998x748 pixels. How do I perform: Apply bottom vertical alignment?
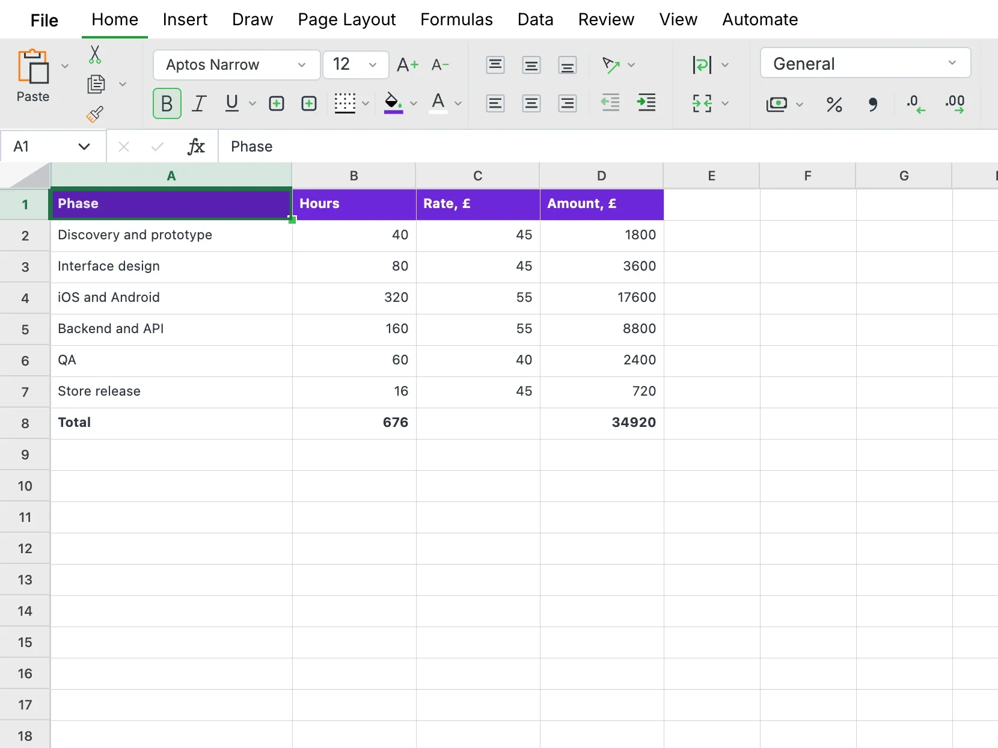pos(568,64)
